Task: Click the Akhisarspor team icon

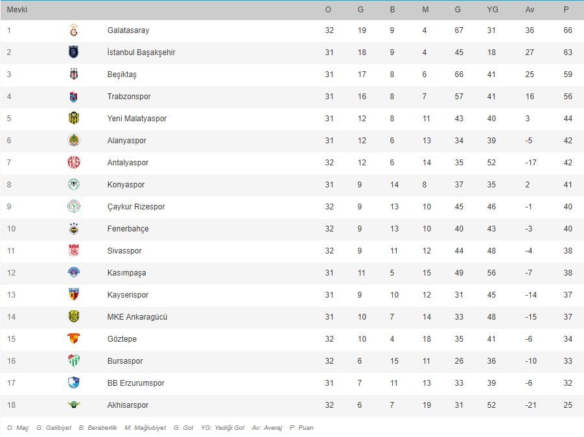Action: [x=74, y=405]
